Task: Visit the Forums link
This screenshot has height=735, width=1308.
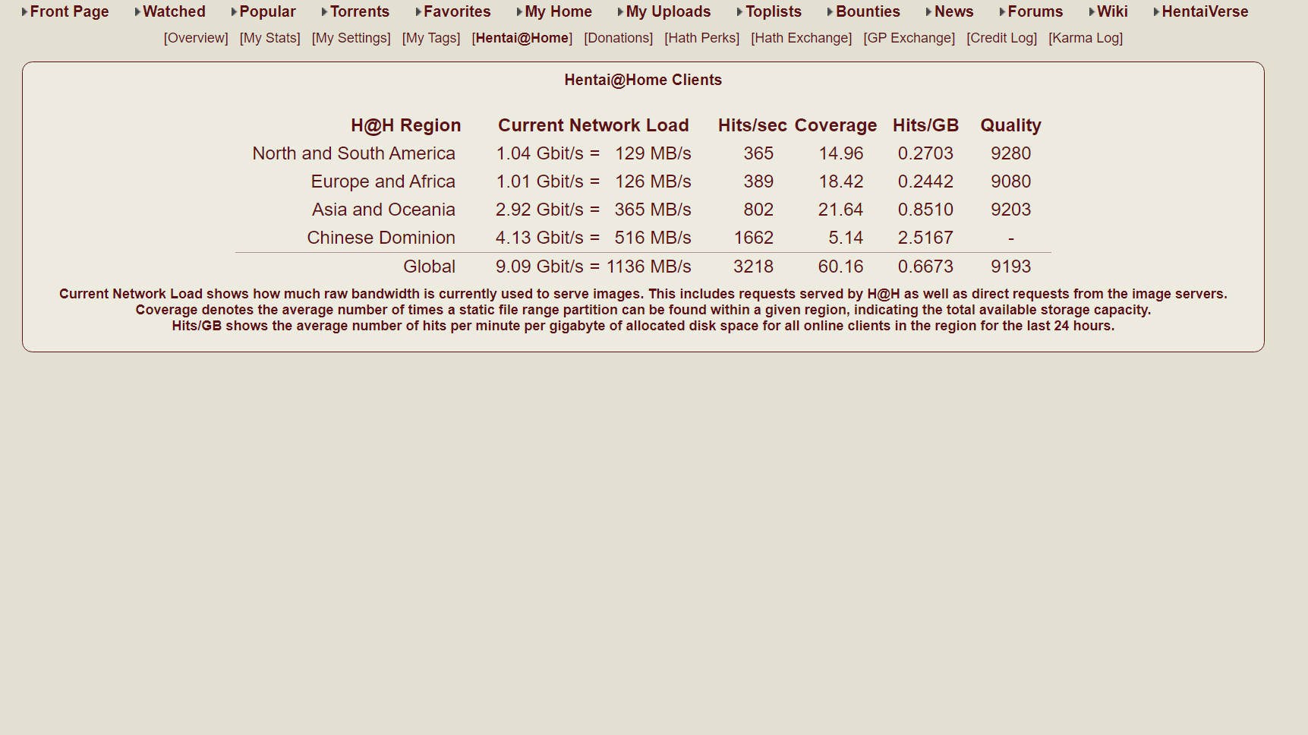Action: point(1035,11)
